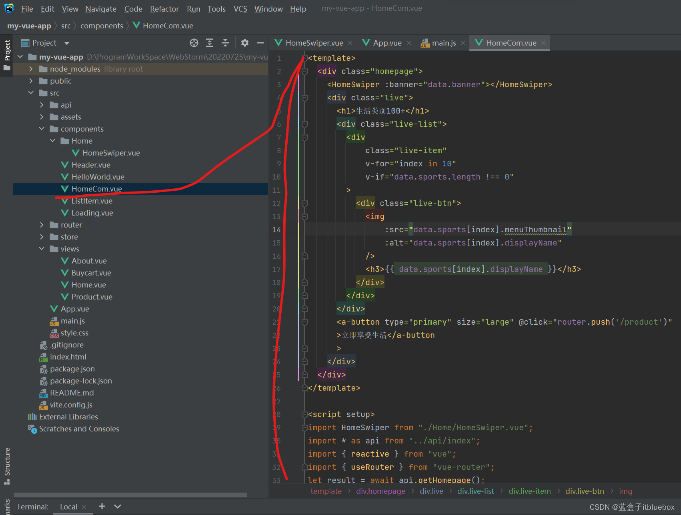Fold the div live-btn block at line 12
681x515 pixels.
(304, 204)
